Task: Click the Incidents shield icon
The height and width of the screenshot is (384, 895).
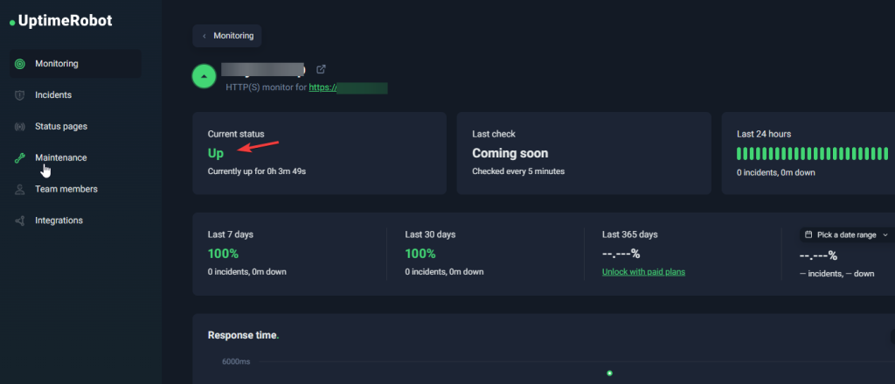Action: [20, 94]
